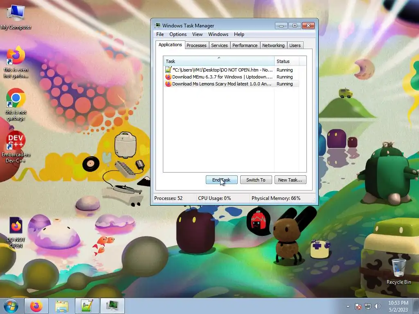Select the Notepad++ icon of the DO NOT OPEN.htm task
Image resolution: width=419 pixels, height=314 pixels.
pos(168,70)
